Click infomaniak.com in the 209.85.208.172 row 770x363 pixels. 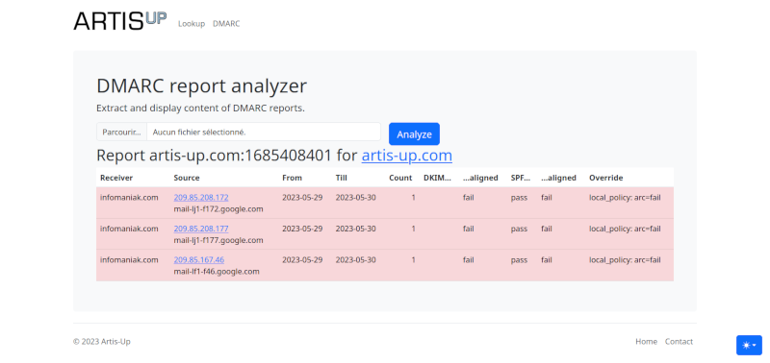point(129,198)
